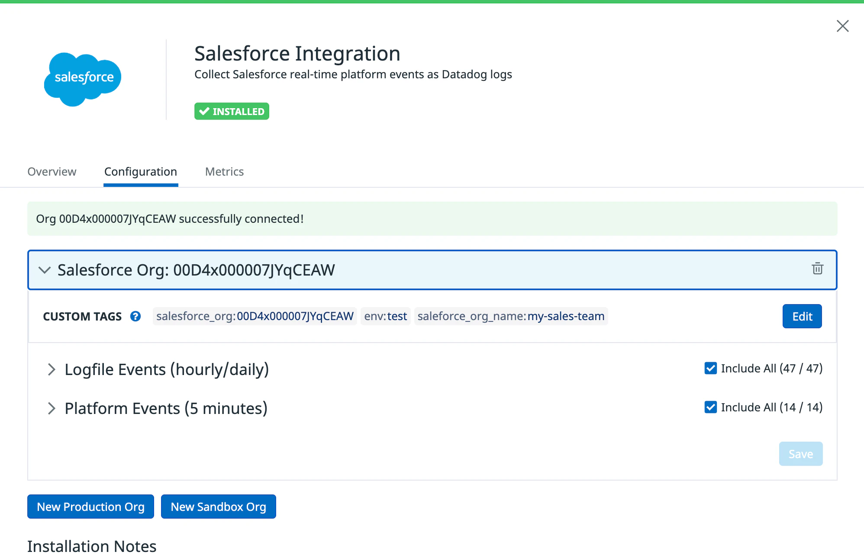Close the Salesforce Integration dialog
The width and height of the screenshot is (864, 558).
842,26
